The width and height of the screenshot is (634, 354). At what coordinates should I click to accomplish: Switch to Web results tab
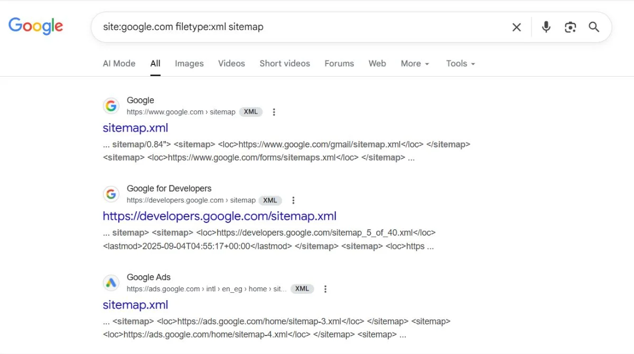point(377,63)
